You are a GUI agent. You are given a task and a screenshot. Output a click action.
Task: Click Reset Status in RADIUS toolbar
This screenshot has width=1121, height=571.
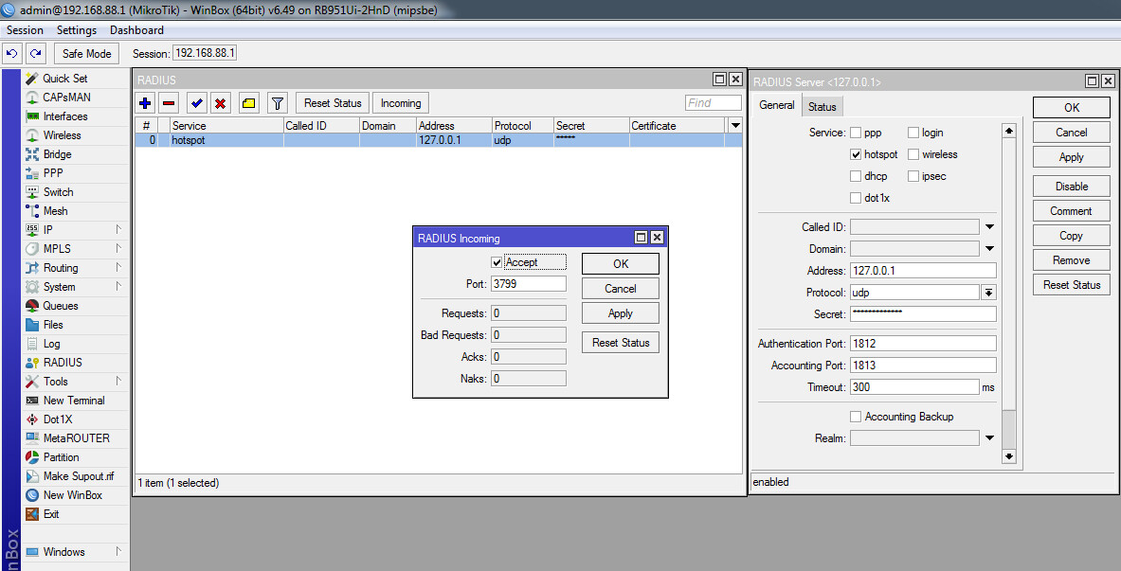click(333, 103)
